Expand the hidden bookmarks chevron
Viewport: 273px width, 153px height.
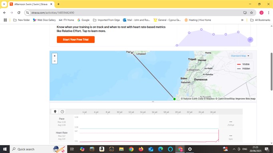tap(242, 20)
